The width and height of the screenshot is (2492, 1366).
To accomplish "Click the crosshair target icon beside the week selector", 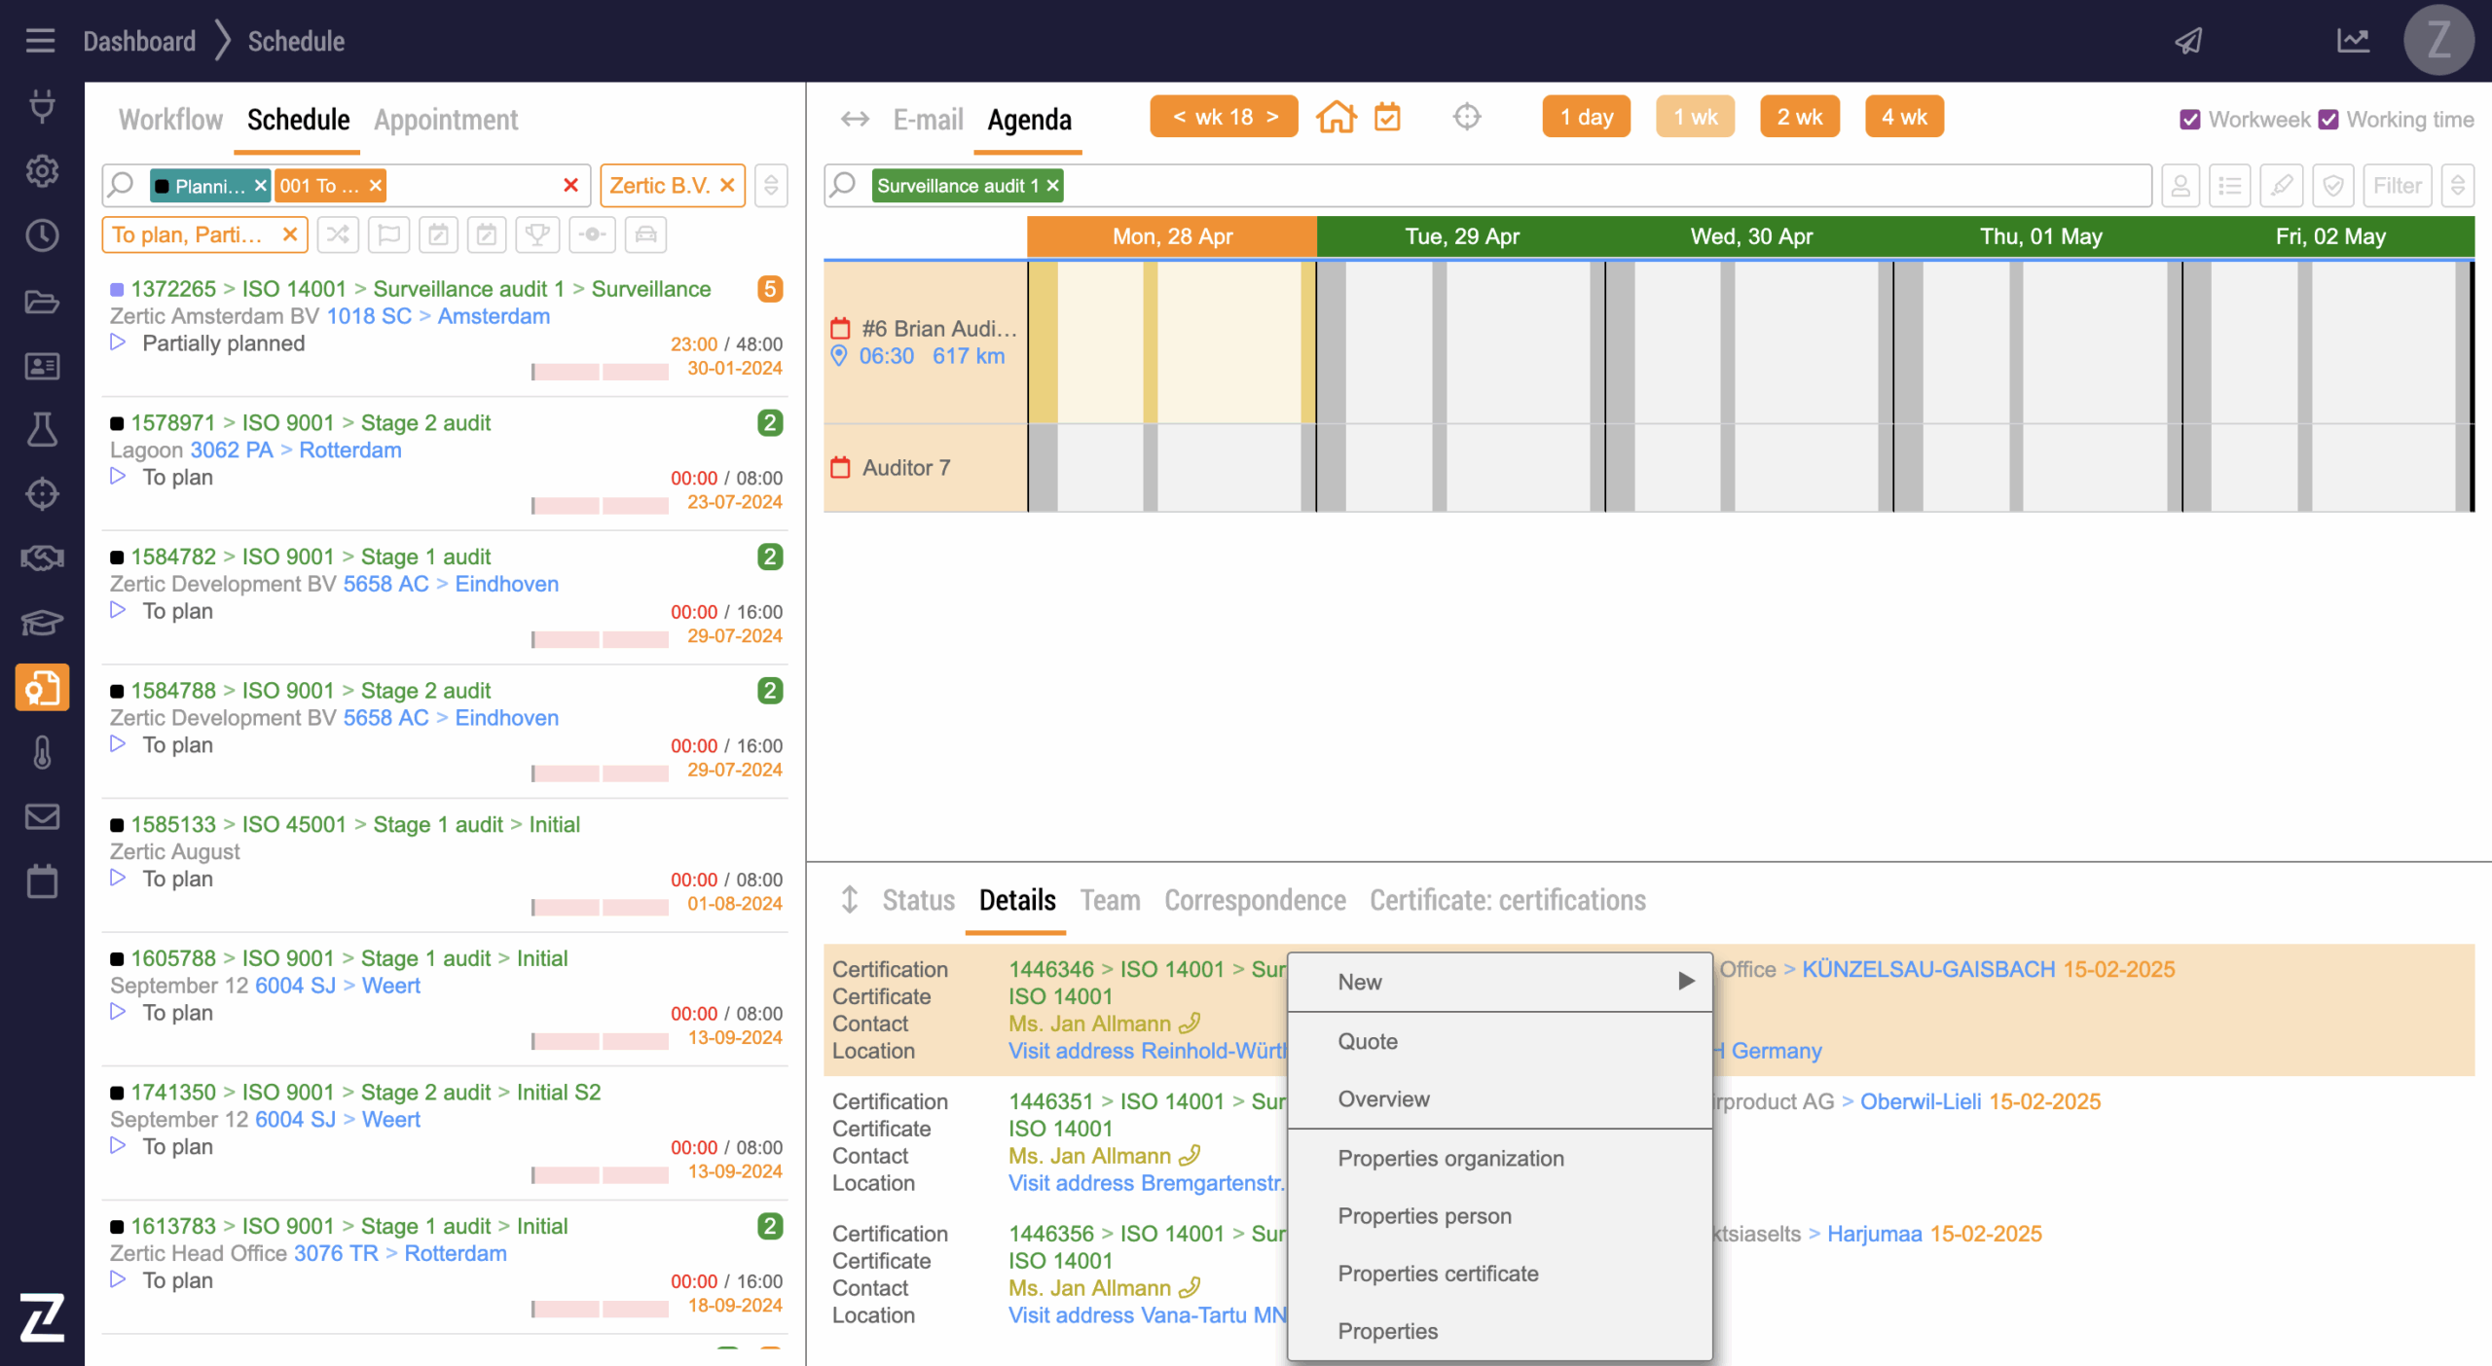I will (1466, 118).
